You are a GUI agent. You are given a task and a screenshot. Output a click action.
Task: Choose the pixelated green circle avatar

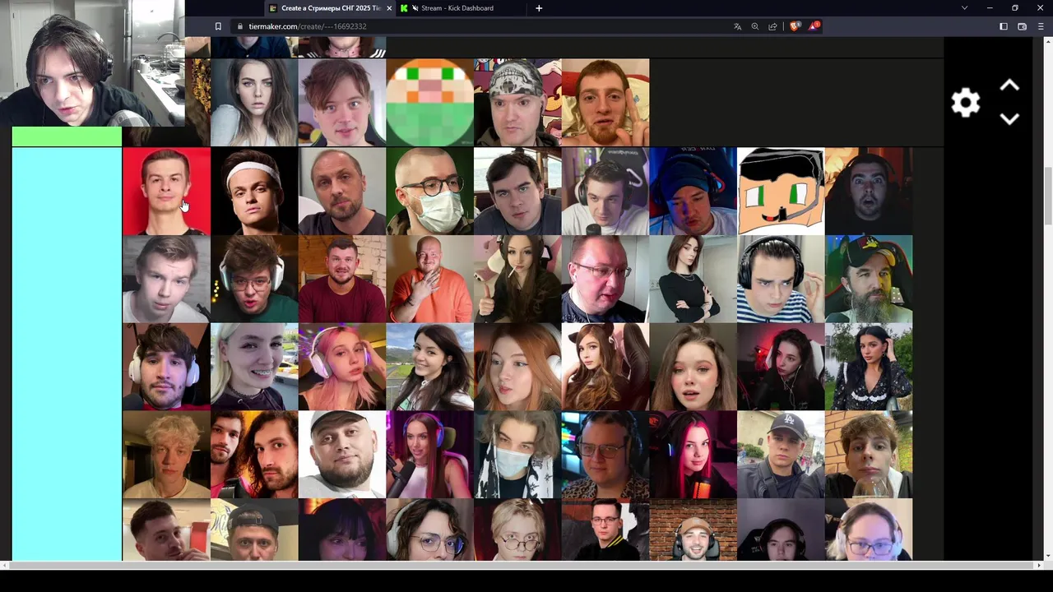(429, 102)
